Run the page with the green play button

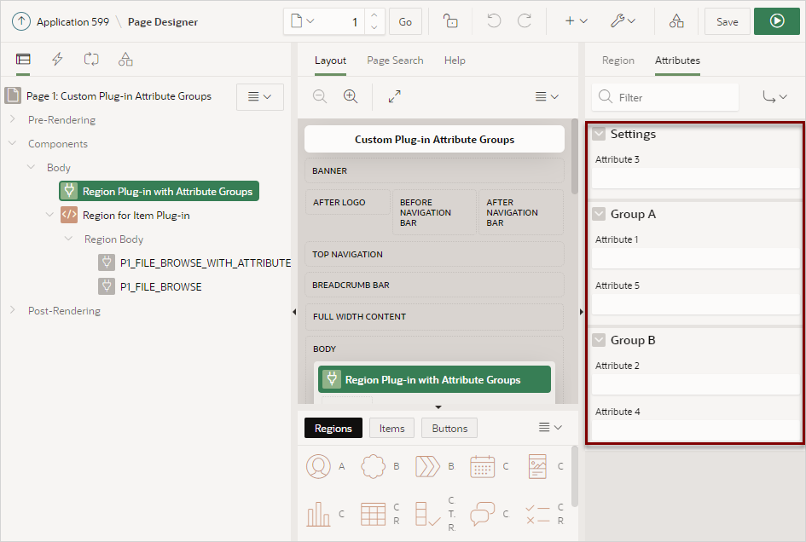click(x=777, y=21)
